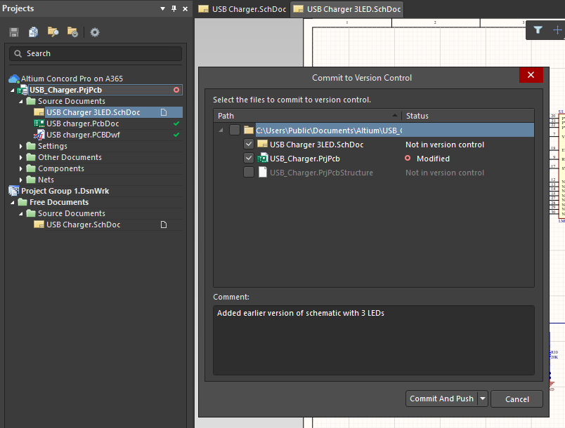Collapse Source Documents under Free Documents
Image resolution: width=565 pixels, height=428 pixels.
point(21,214)
